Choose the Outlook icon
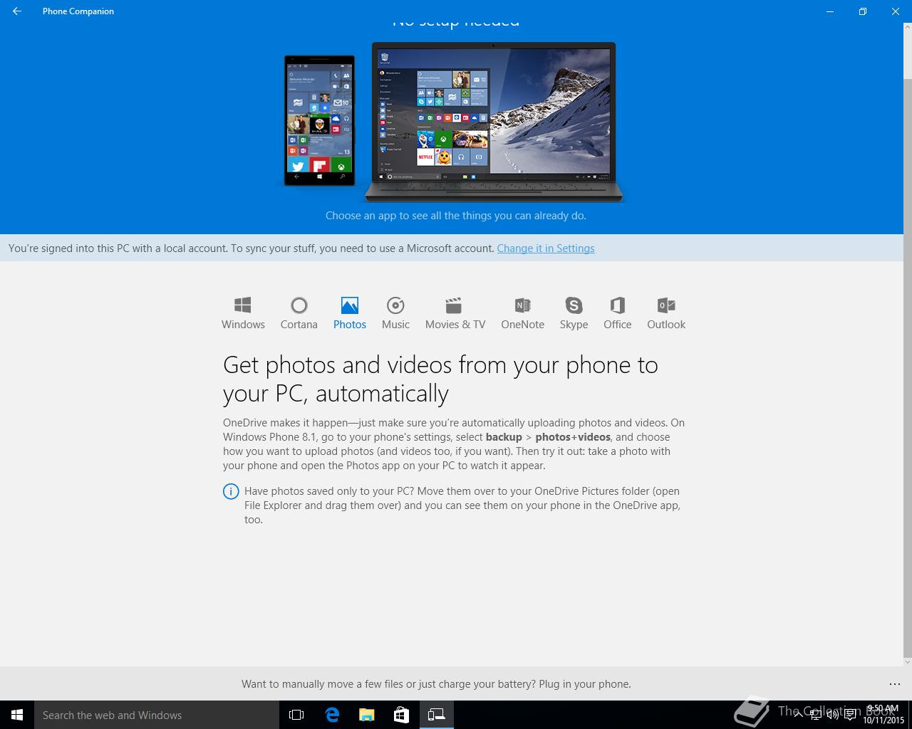 (x=666, y=305)
